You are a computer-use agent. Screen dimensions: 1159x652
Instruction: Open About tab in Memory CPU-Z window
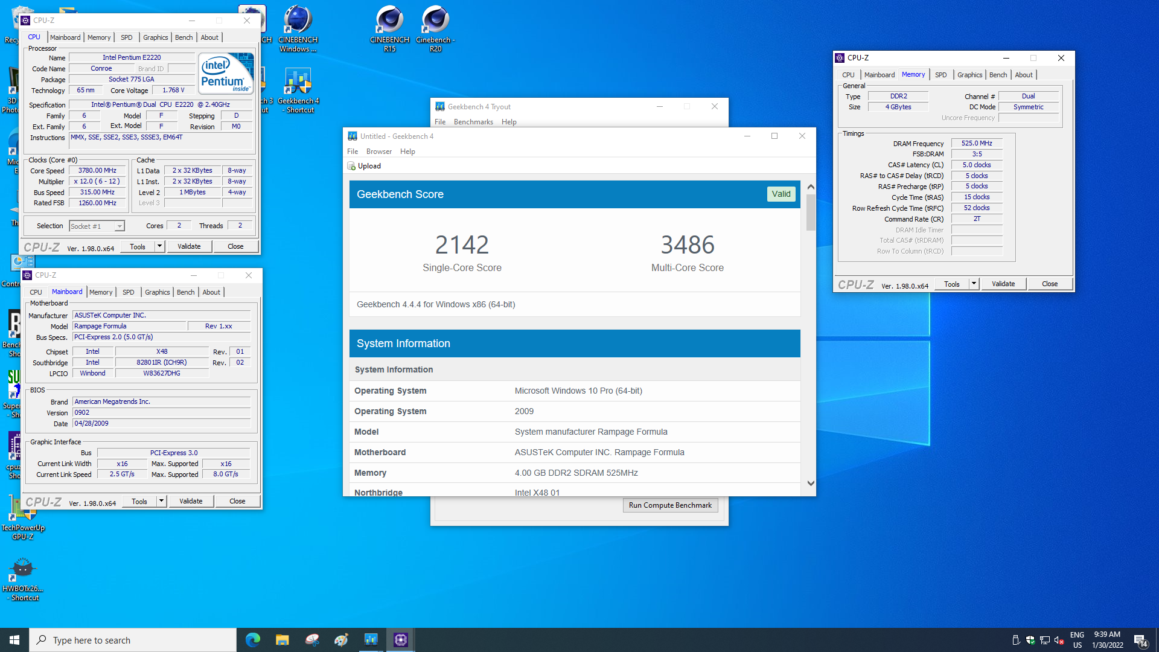(1024, 75)
